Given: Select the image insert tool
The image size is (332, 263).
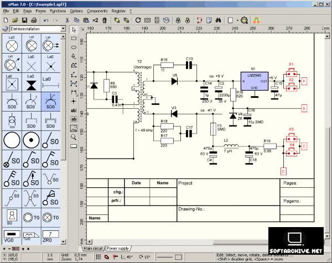Looking at the screenshot, I should coord(74,128).
